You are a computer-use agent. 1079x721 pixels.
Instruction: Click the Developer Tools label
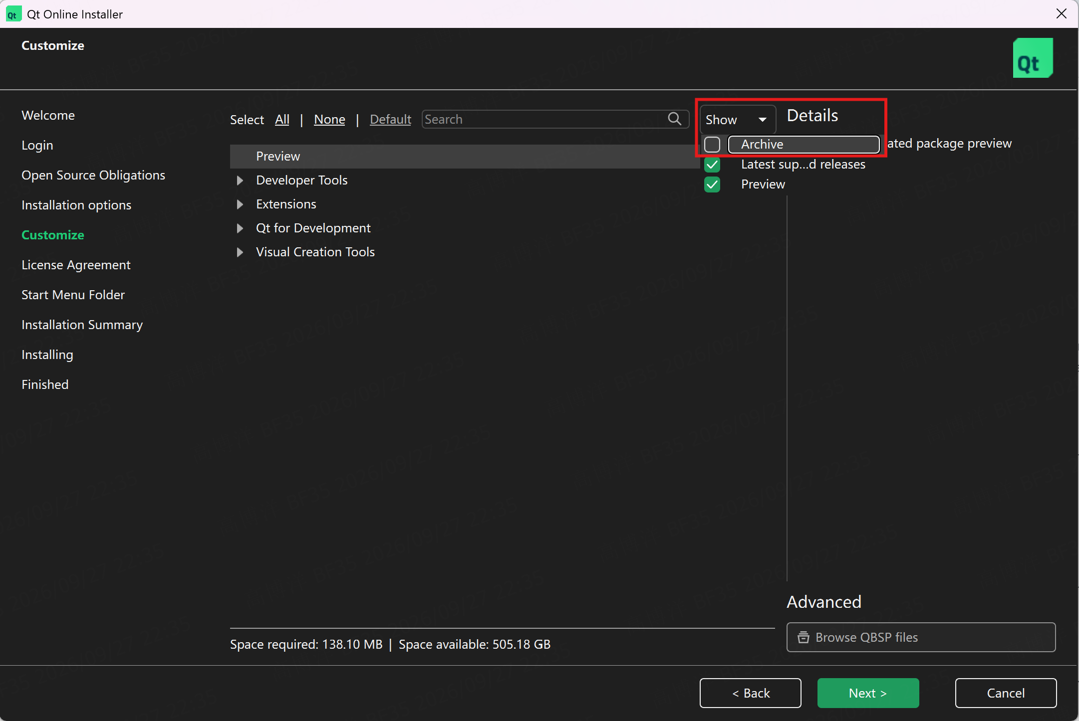(301, 180)
